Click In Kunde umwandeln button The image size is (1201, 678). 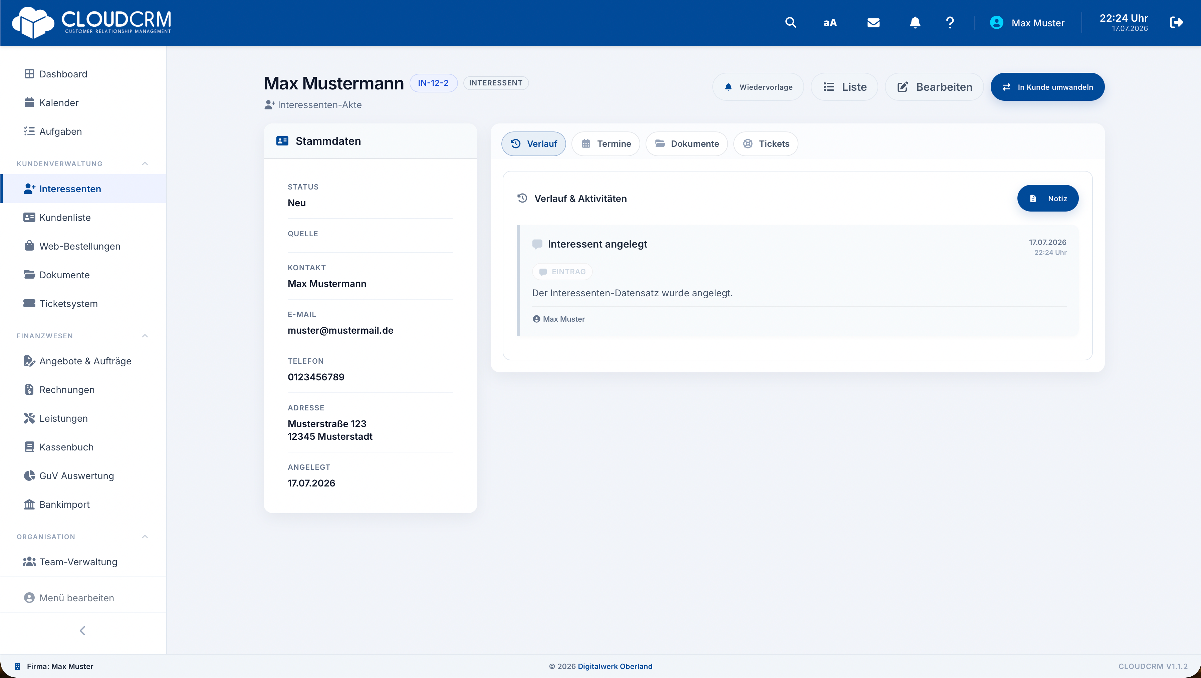coord(1047,87)
